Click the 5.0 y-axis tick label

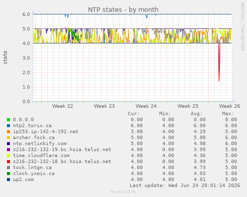(x=26, y=29)
